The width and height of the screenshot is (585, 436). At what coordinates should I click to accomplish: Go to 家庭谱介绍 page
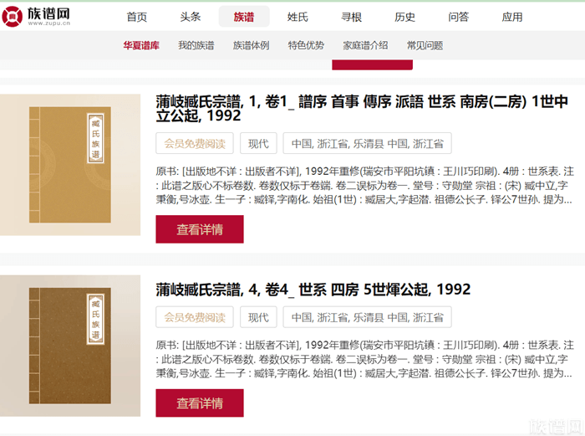point(365,45)
